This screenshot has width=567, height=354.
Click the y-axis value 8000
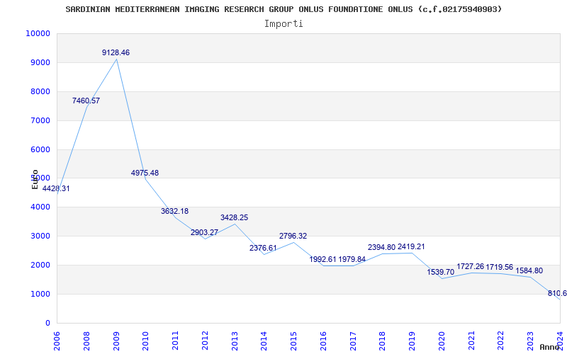click(40, 91)
